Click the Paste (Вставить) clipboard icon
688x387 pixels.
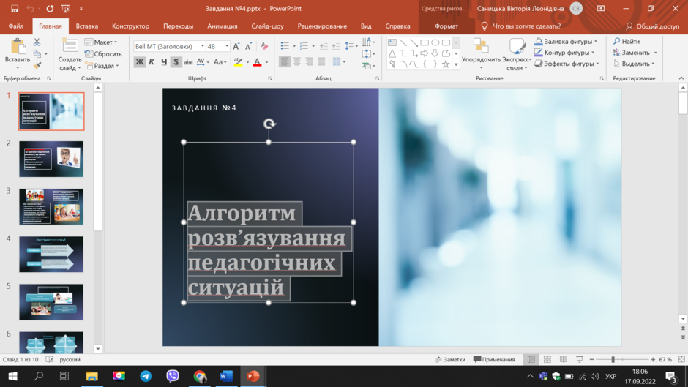(x=18, y=47)
